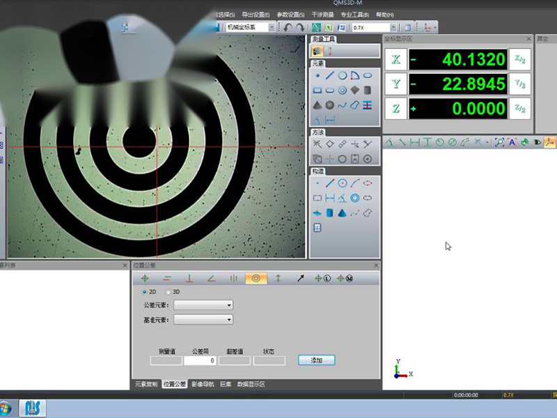The image size is (557, 418).
Task: Select the concentric ring element tool in 元素
Action: point(343,91)
